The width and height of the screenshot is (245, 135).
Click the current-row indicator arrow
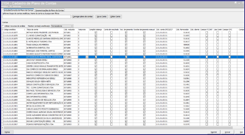2,57
